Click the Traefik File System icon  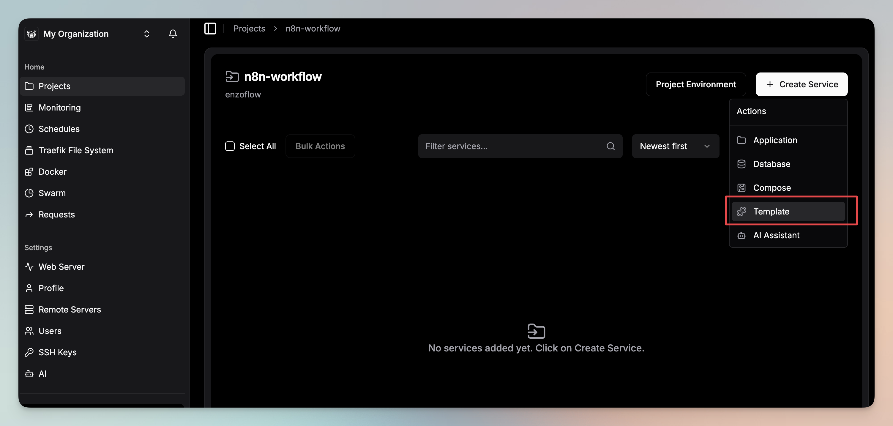pos(29,150)
